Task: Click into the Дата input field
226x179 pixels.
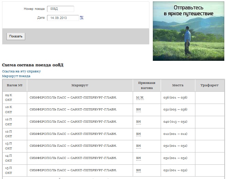Action: point(63,18)
